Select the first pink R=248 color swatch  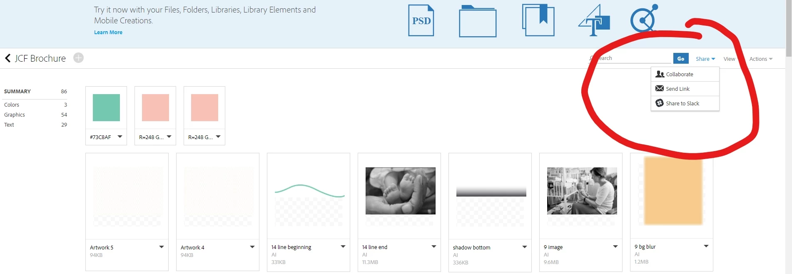click(155, 107)
